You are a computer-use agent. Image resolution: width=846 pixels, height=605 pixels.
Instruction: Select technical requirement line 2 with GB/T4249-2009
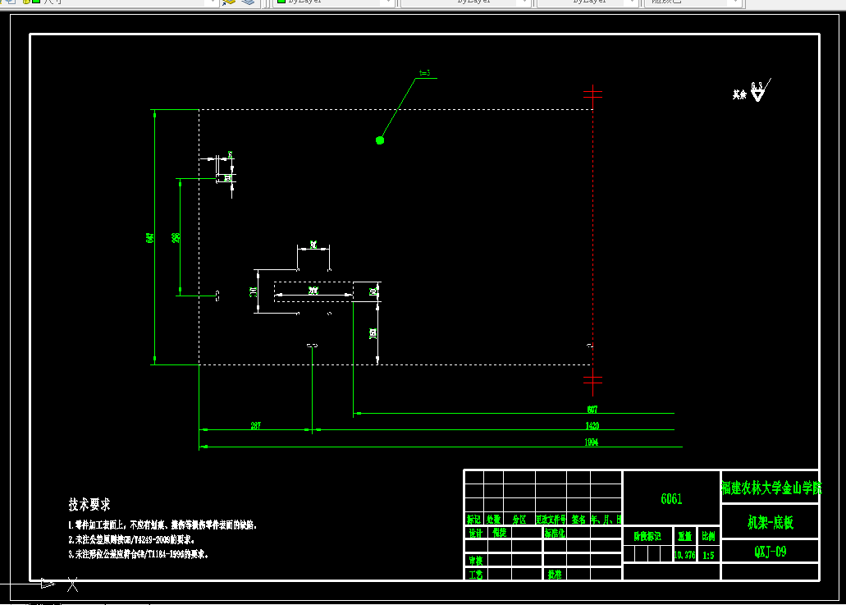[131, 539]
